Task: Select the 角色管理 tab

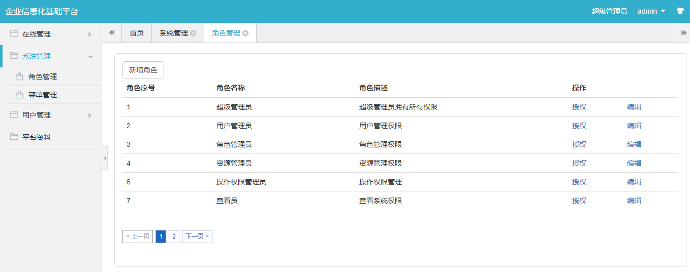Action: coord(226,33)
